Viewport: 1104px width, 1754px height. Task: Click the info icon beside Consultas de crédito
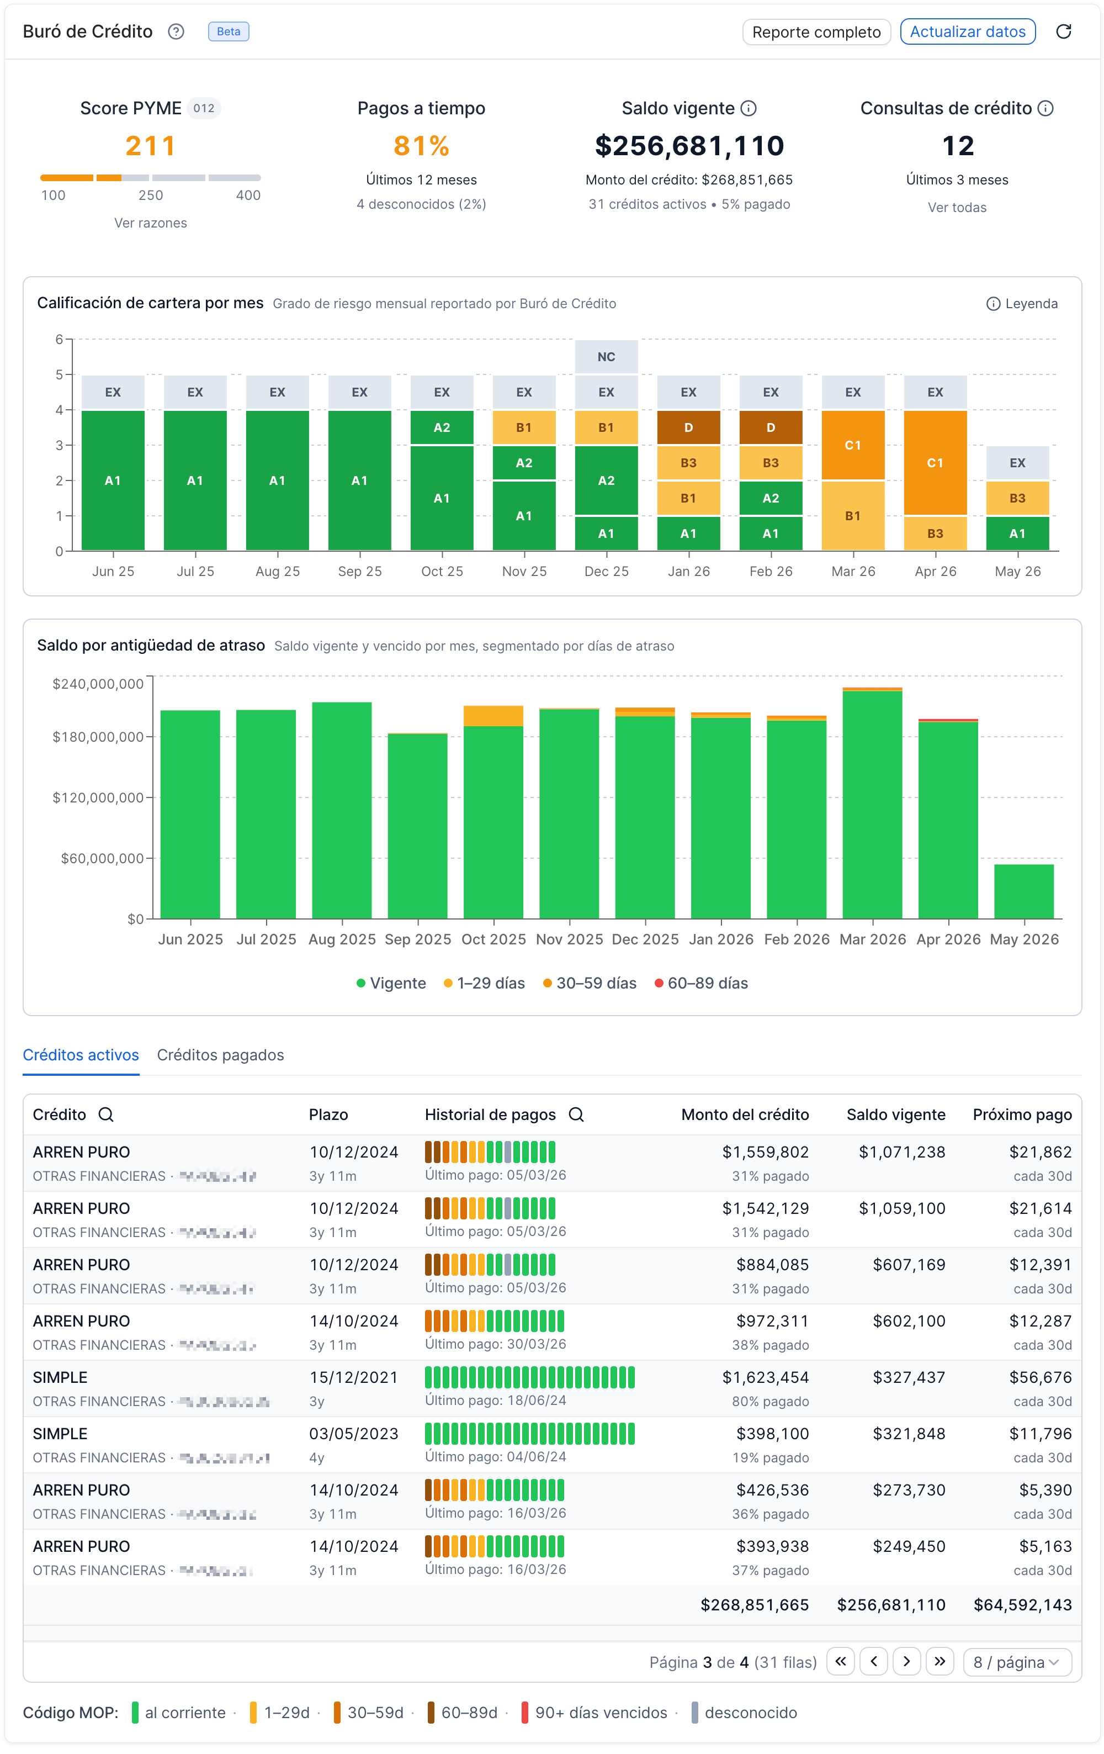[x=1044, y=109]
